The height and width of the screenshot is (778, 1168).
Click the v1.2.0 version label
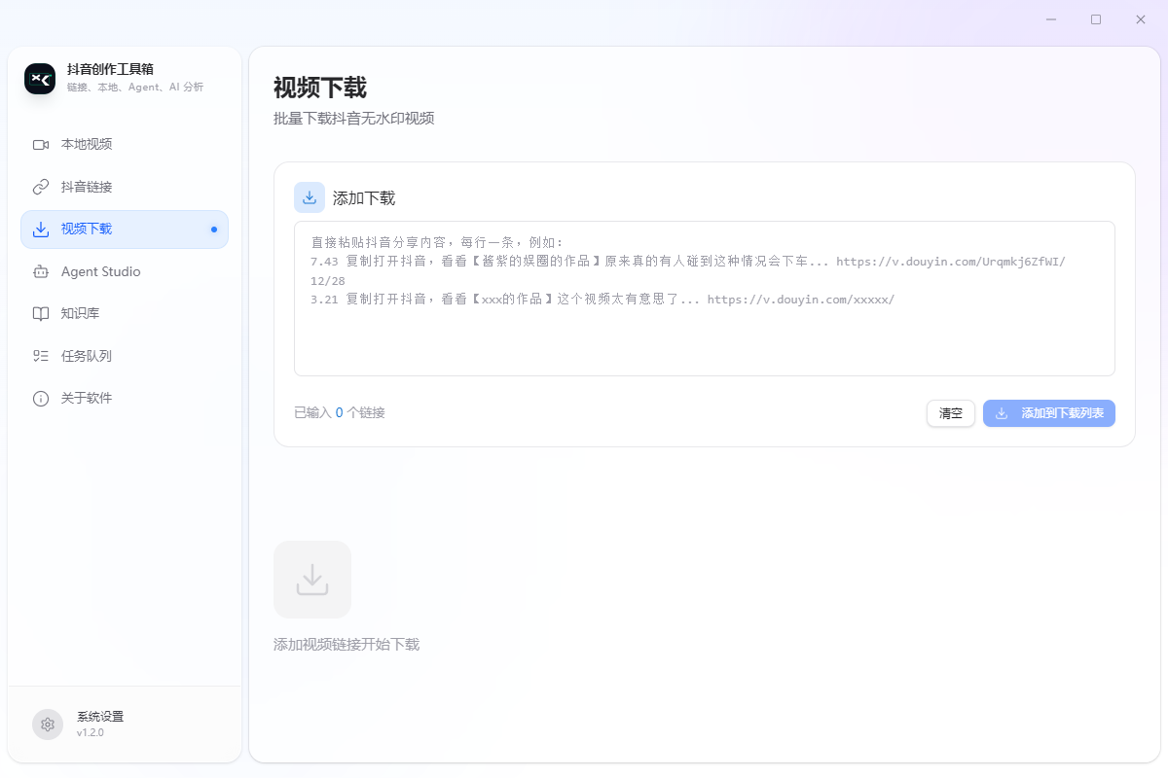(x=91, y=732)
